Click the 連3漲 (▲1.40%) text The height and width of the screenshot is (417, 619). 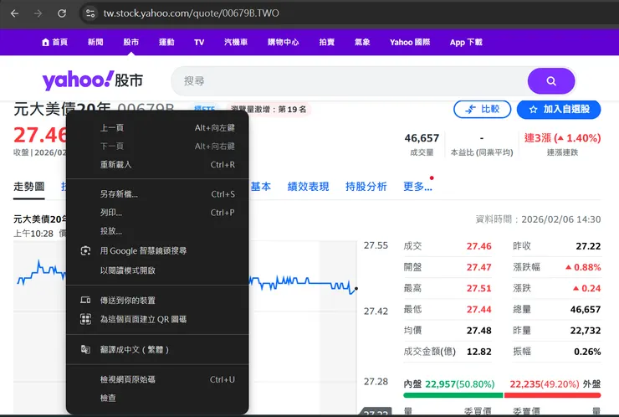coord(563,138)
